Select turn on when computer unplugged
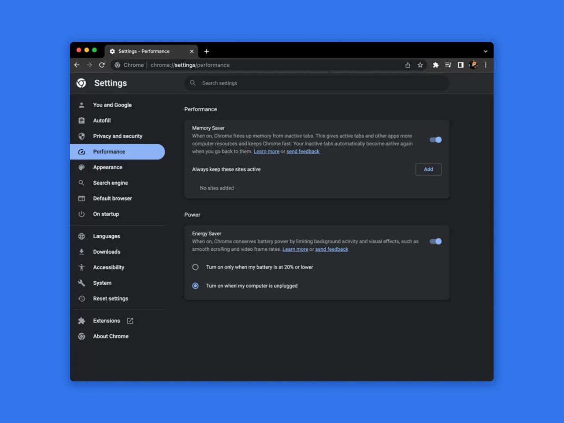Viewport: 564px width, 423px height. pyautogui.click(x=195, y=286)
